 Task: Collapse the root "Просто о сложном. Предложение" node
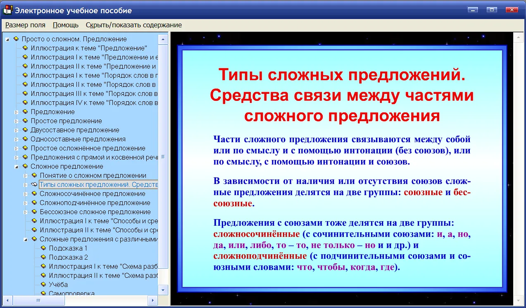[x=7, y=39]
